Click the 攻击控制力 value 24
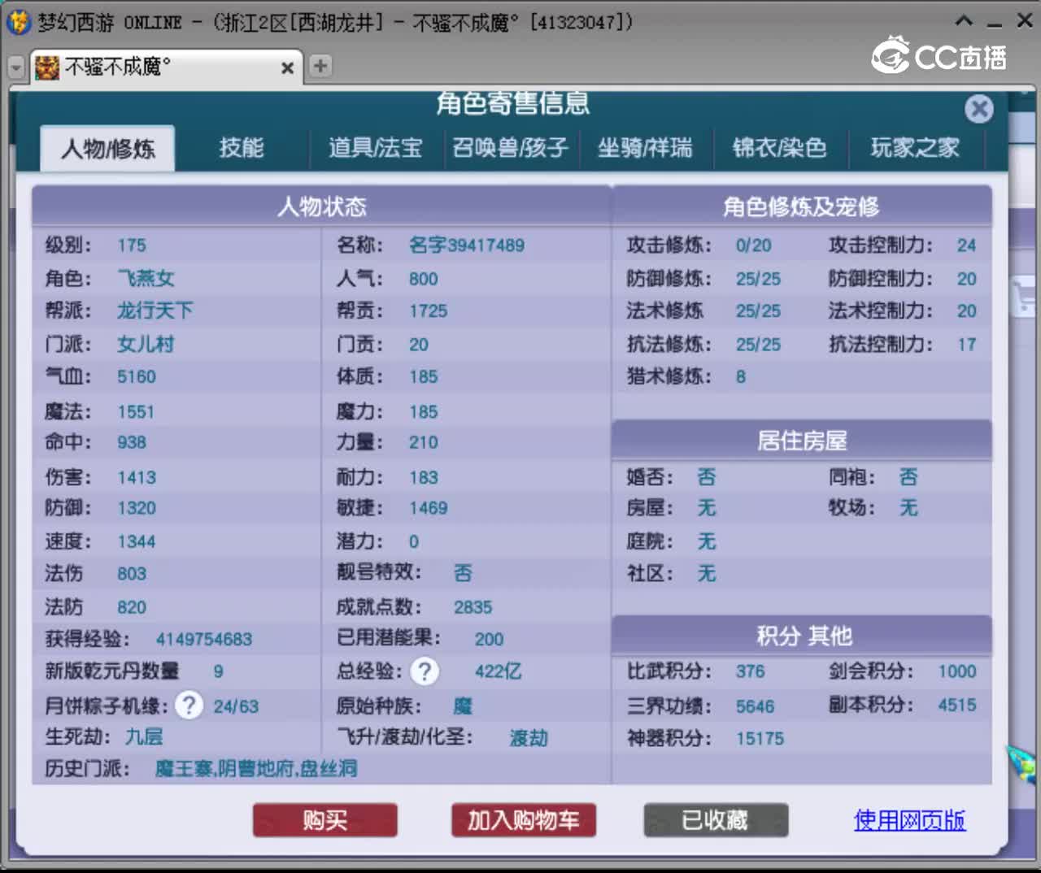Image resolution: width=1041 pixels, height=873 pixels. (x=966, y=245)
